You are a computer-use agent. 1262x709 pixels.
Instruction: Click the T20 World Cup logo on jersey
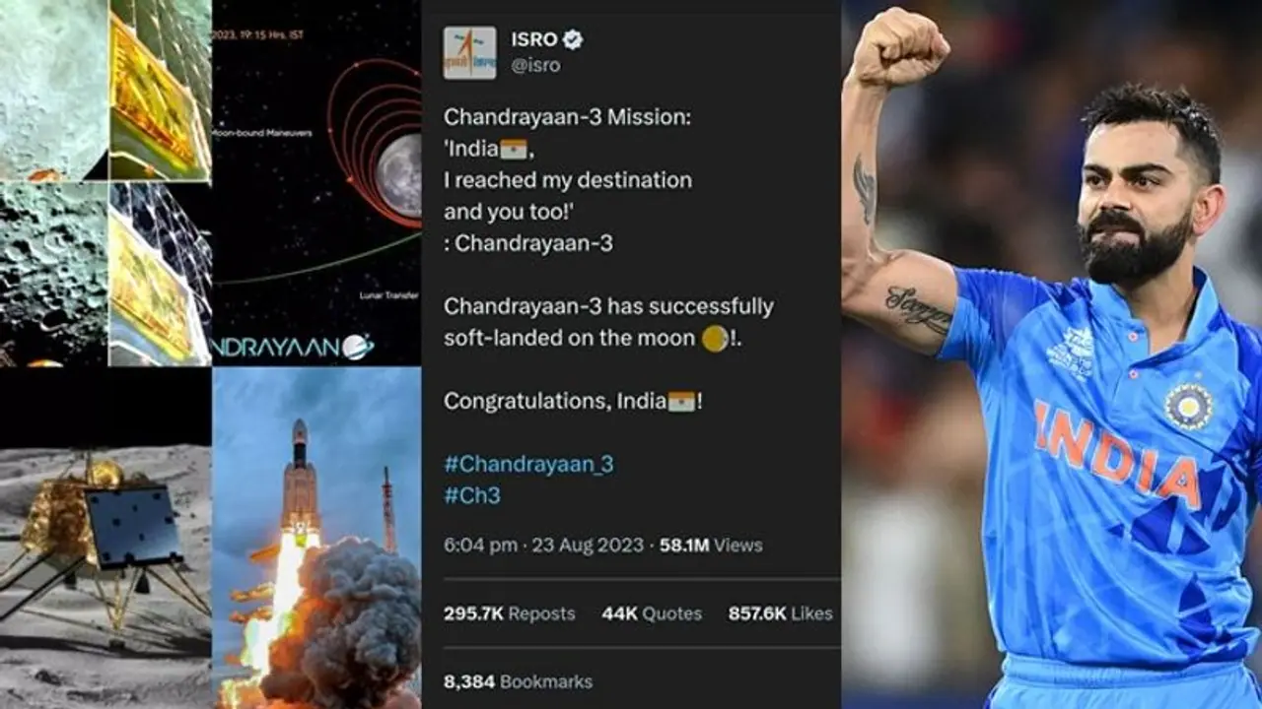[x=1070, y=354]
